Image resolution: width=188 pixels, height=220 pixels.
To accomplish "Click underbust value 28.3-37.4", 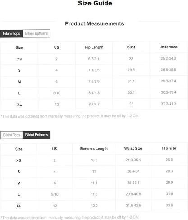I will point(169,81).
